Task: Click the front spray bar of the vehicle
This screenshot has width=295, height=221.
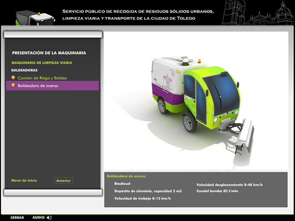Action: [245, 136]
